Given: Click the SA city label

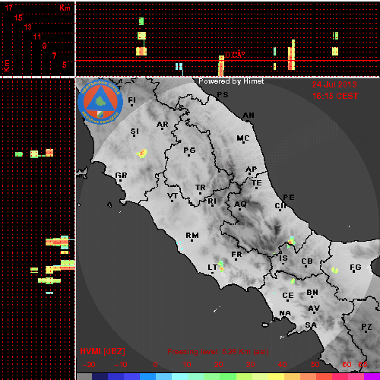Looking at the screenshot, I should pos(311,325).
